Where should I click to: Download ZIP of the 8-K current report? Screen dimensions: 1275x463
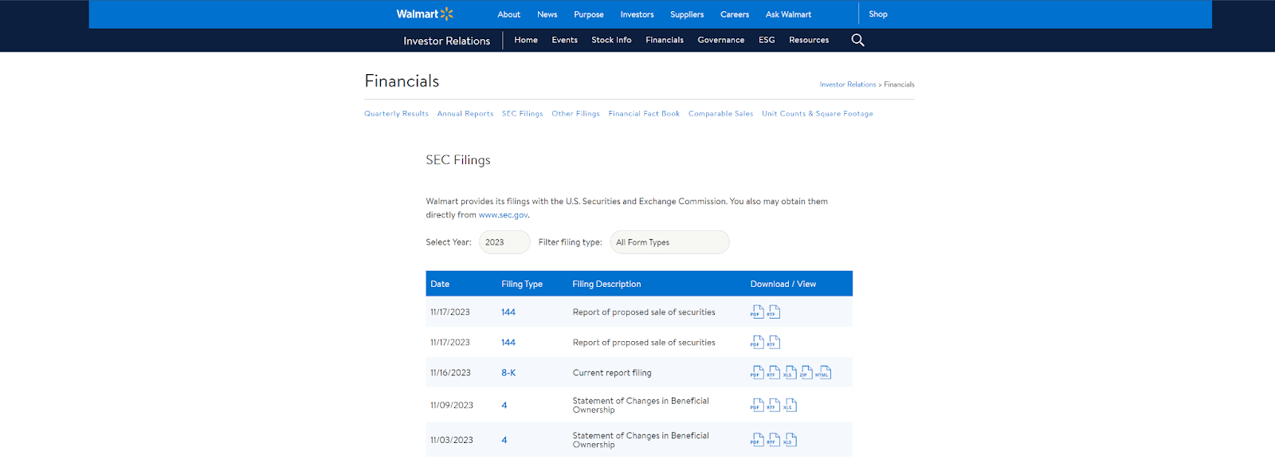click(806, 373)
